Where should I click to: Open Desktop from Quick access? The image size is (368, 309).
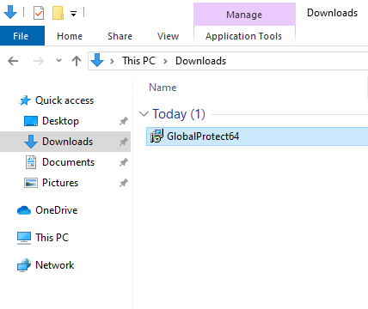[60, 121]
